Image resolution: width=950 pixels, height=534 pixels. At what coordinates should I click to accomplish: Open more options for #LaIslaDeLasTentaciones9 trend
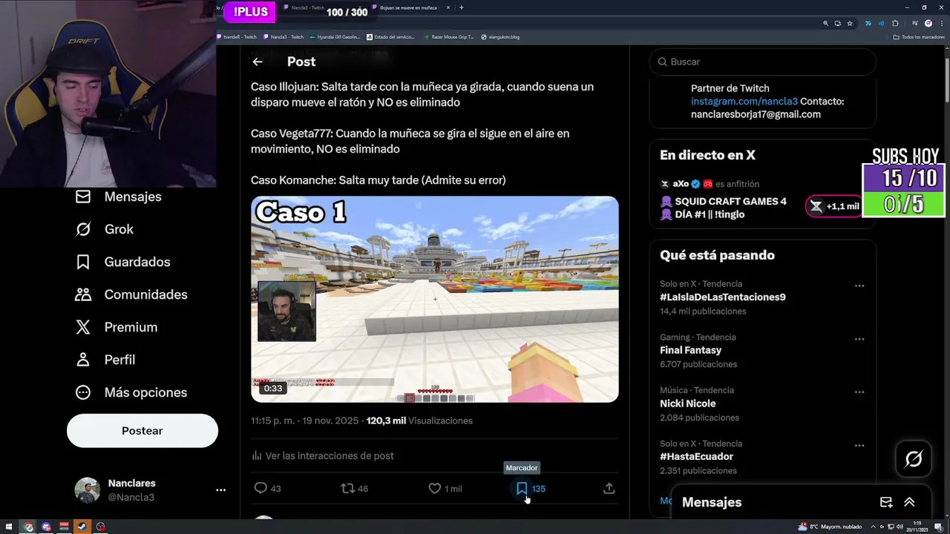coord(859,286)
